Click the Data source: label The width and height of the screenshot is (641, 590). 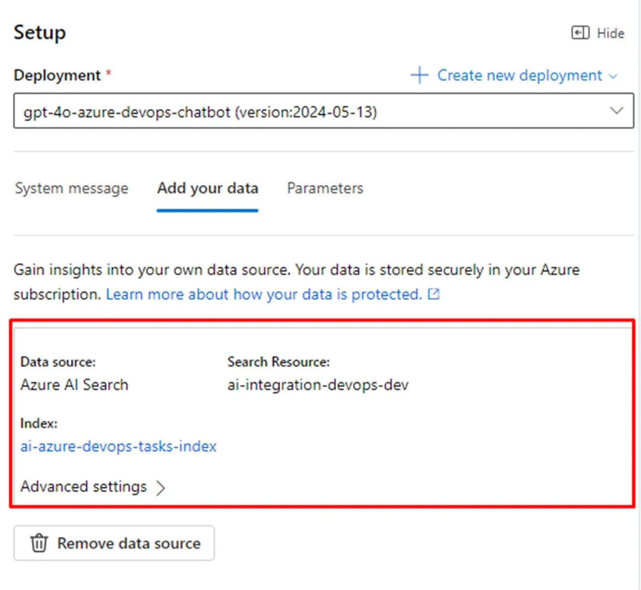pos(58,362)
